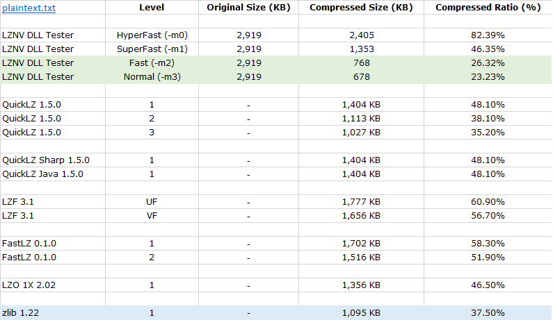Select the 1,113 KB compressed size cell

[361, 119]
